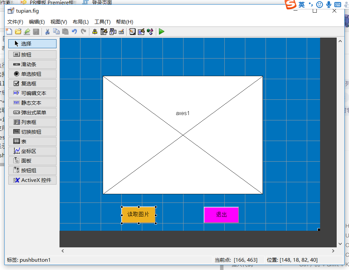
Task: Open the Property Inspector icon
Action: [141, 32]
